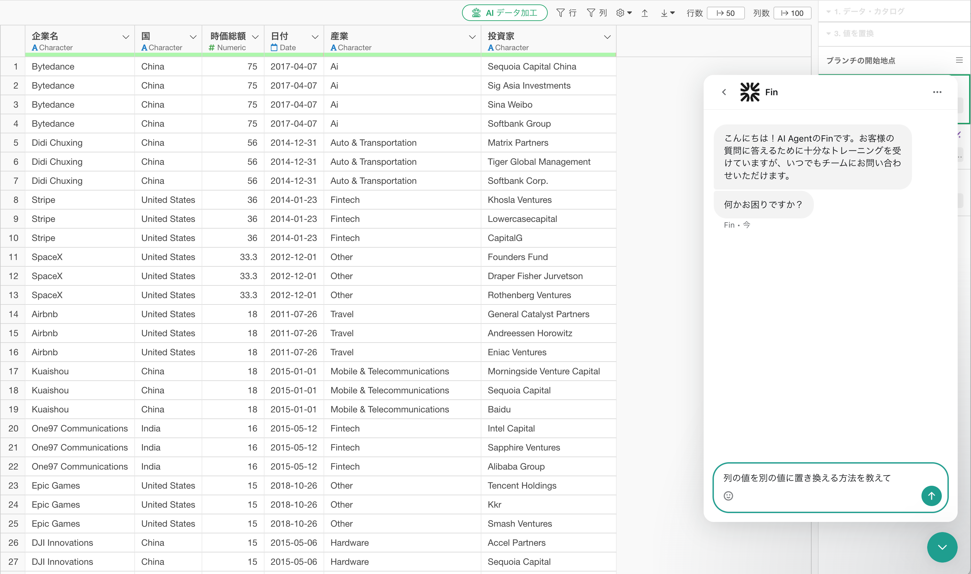Select cell Rothenberg Ventures

click(x=548, y=295)
